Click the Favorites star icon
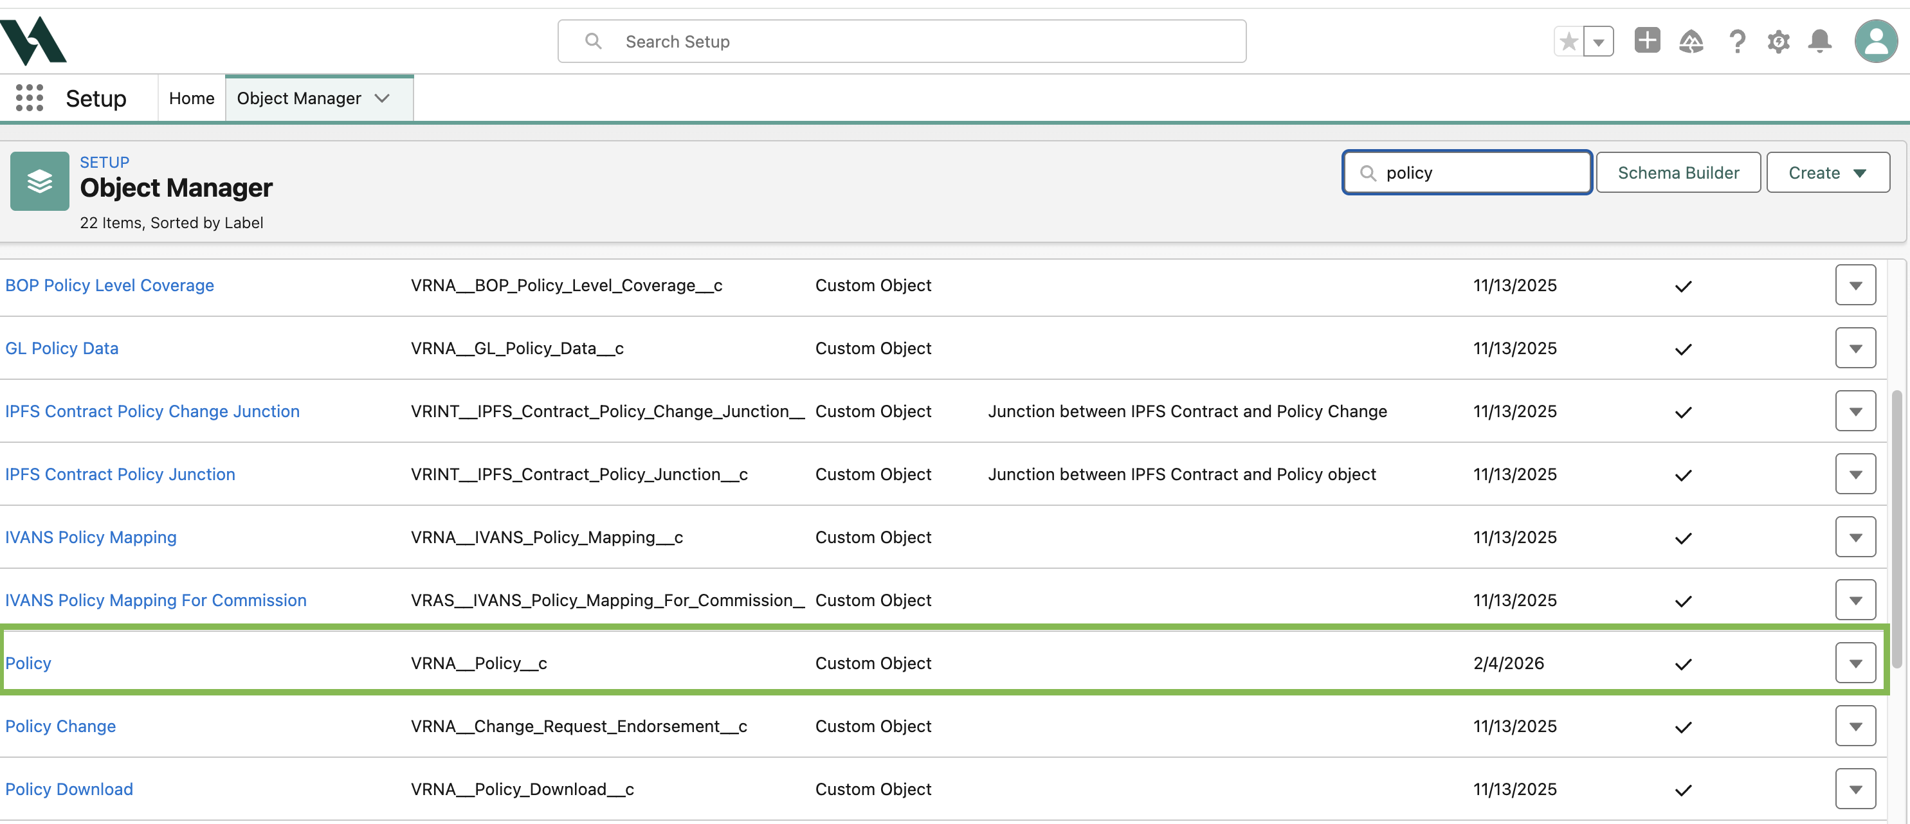The image size is (1910, 824). coord(1568,42)
